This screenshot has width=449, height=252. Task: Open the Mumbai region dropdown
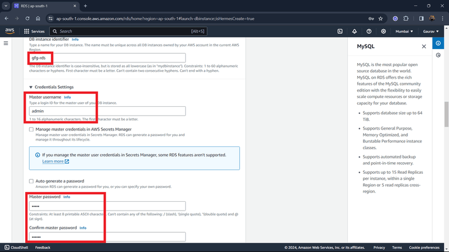click(x=404, y=32)
